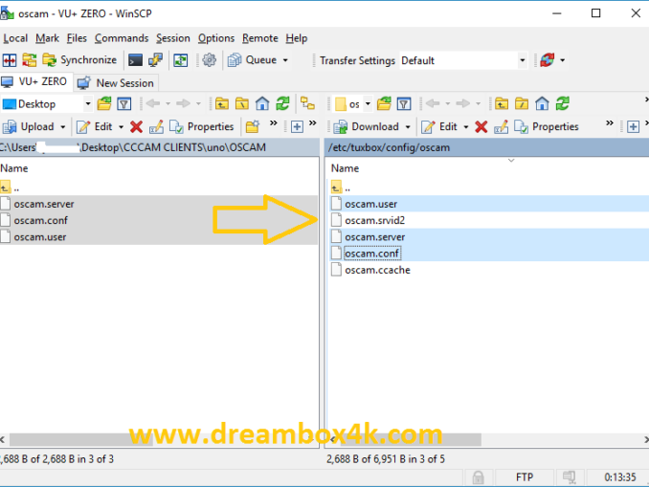Go to remote parent directory icon

(x=502, y=104)
